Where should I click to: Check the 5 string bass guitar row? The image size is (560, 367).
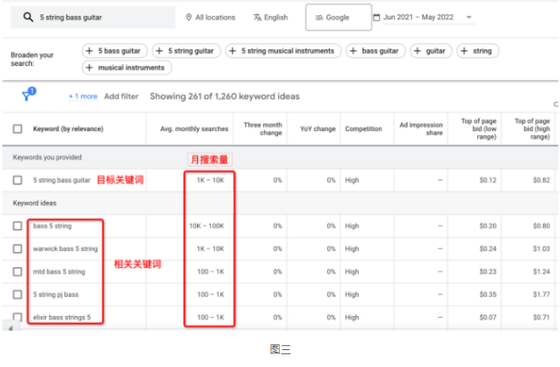tap(18, 180)
